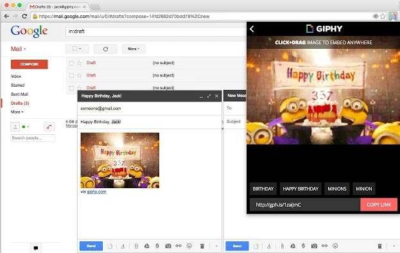Discard the New Message draft with trash icon

click(379, 246)
